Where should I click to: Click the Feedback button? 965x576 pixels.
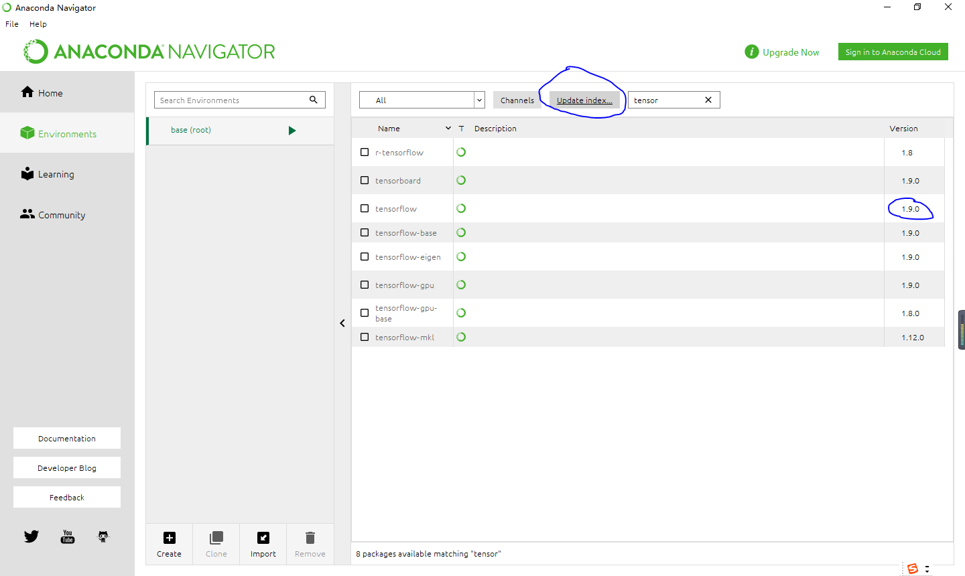(67, 497)
